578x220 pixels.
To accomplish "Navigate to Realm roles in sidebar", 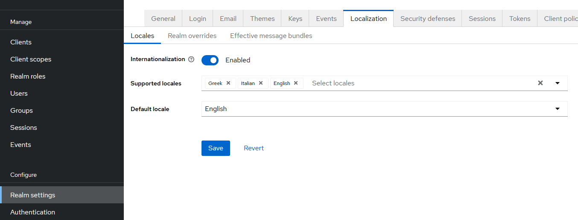I will click(28, 76).
